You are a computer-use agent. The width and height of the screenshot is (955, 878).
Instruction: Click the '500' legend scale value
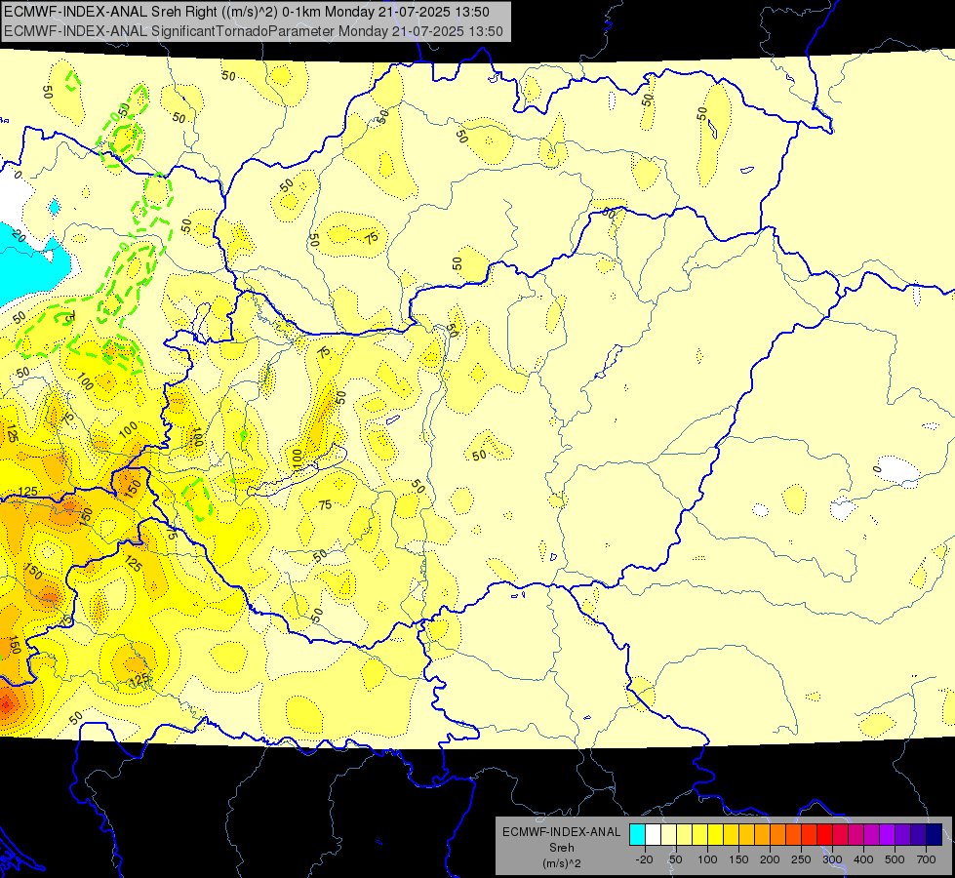click(895, 859)
